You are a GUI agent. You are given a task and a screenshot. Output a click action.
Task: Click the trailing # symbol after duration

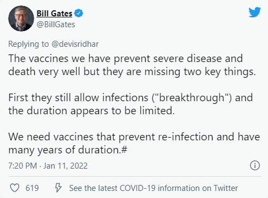coord(124,150)
